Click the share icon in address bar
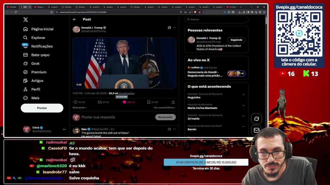Screen dimensions: 330x185 pos(190,12)
